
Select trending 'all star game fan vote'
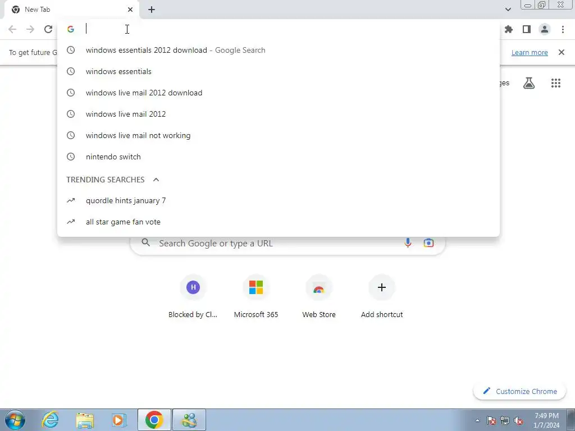click(279, 222)
